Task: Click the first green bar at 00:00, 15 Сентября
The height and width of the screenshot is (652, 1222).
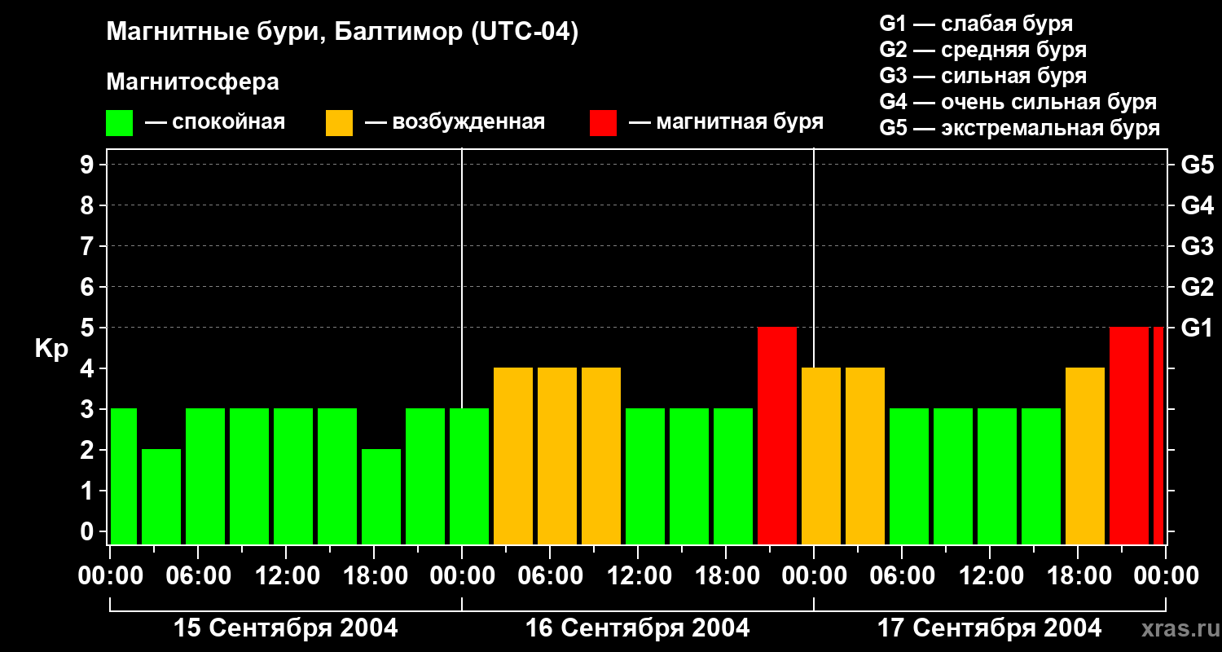Action: 124,477
